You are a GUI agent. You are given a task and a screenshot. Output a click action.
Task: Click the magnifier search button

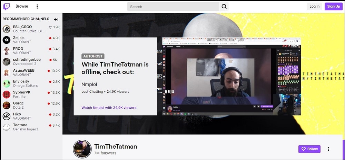[x=224, y=7]
